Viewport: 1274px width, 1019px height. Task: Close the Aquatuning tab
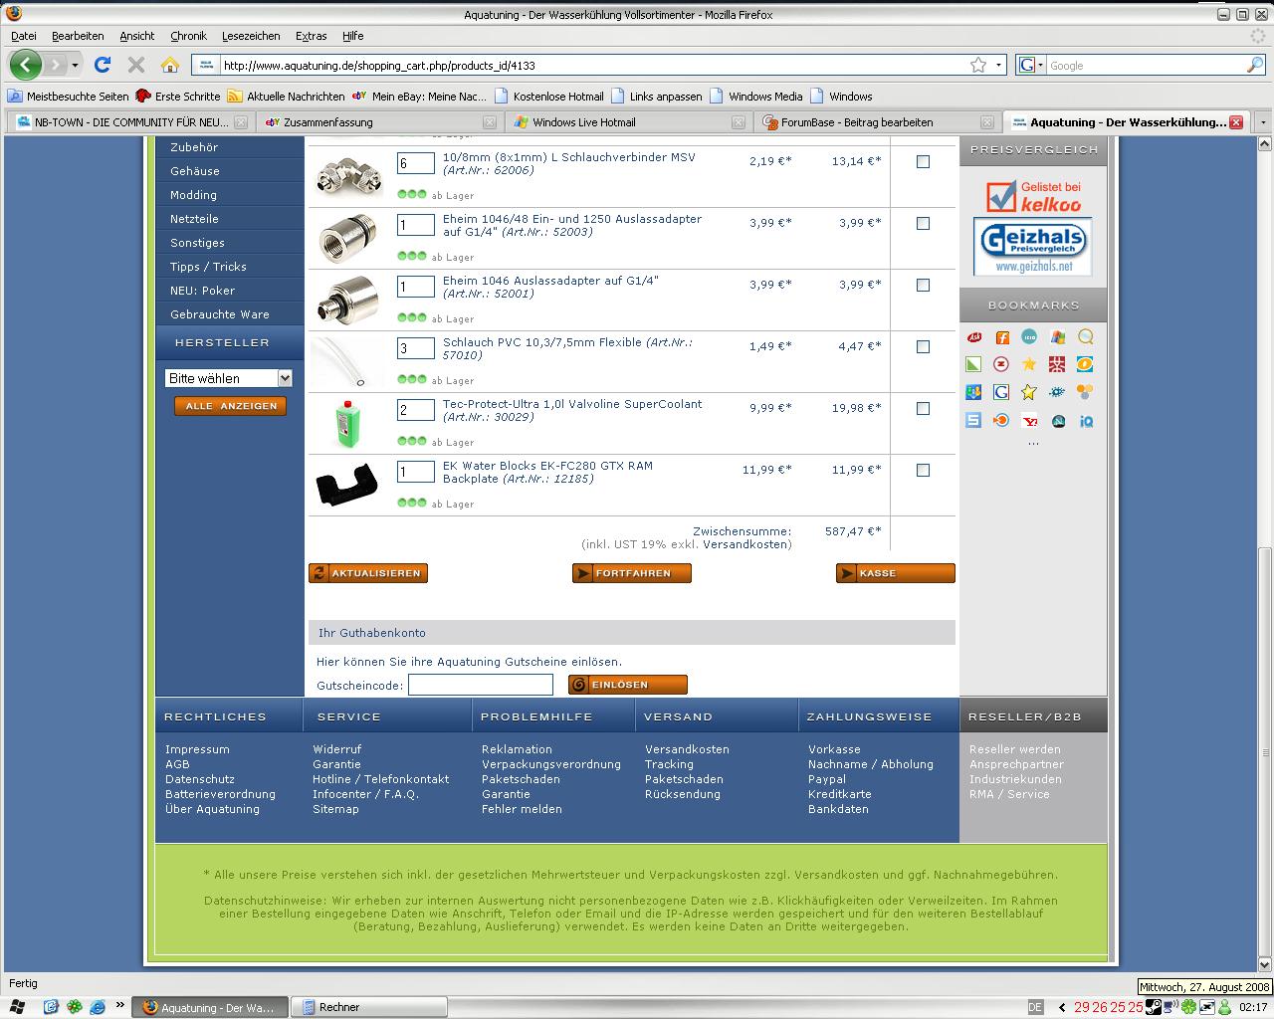tap(1236, 122)
